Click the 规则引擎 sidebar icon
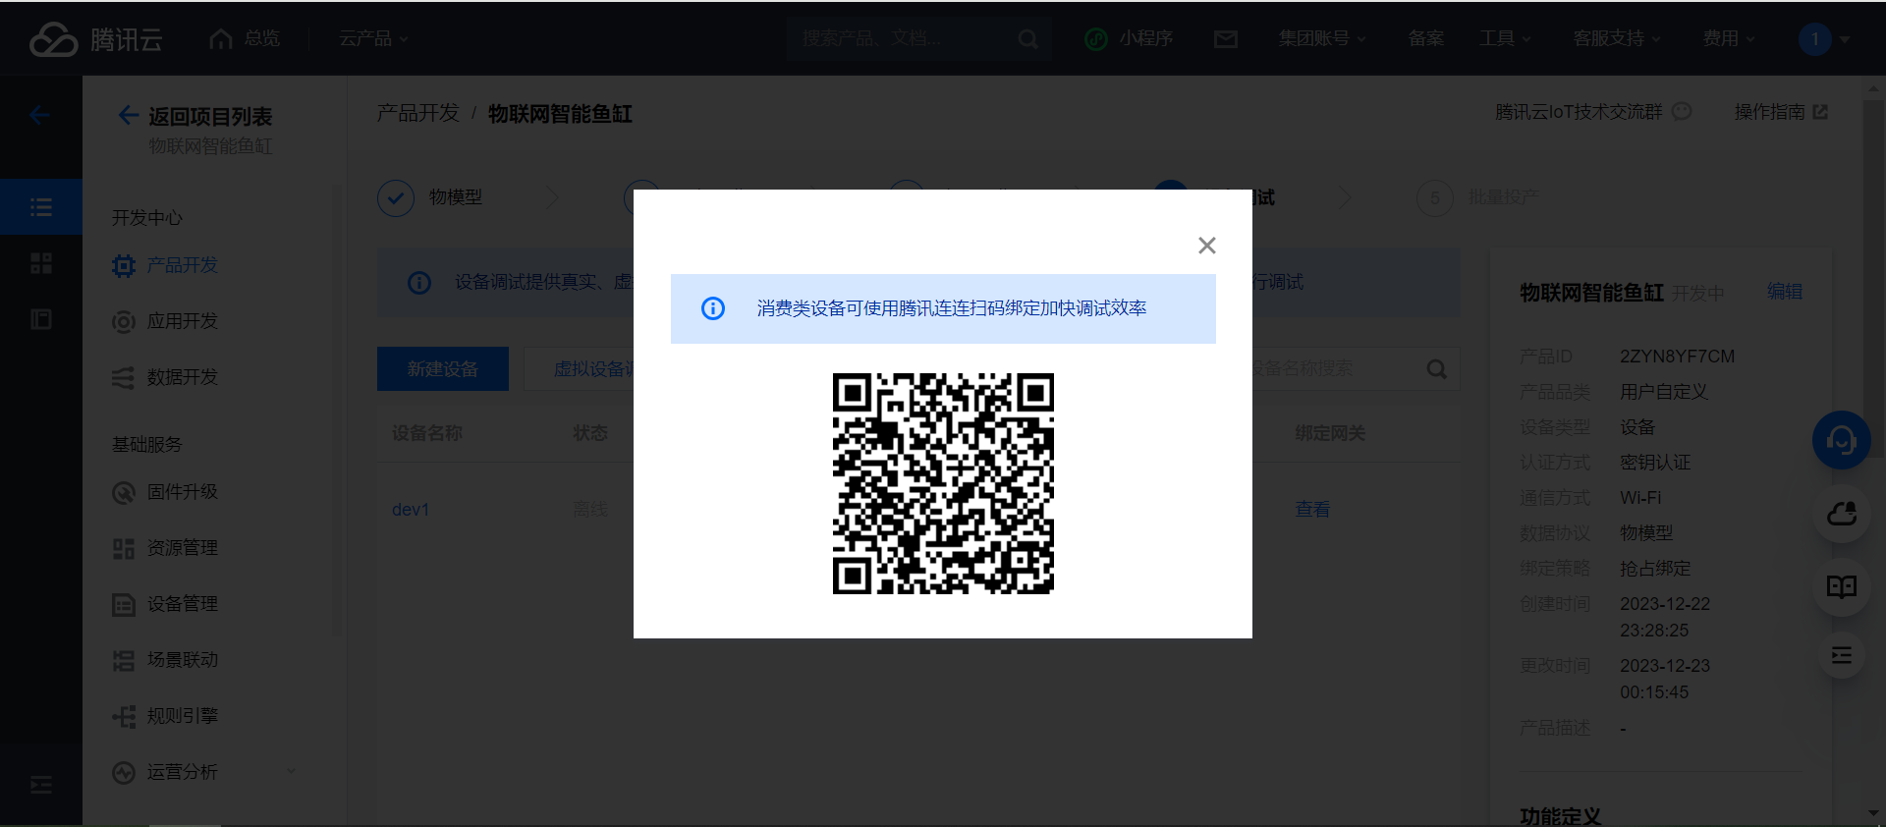This screenshot has width=1886, height=827. 123,716
